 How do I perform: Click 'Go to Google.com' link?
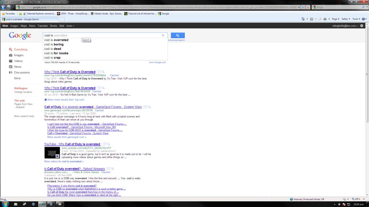pyautogui.click(x=157, y=62)
